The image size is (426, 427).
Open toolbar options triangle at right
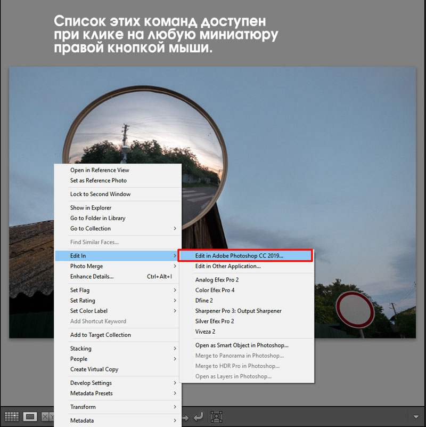click(x=416, y=417)
